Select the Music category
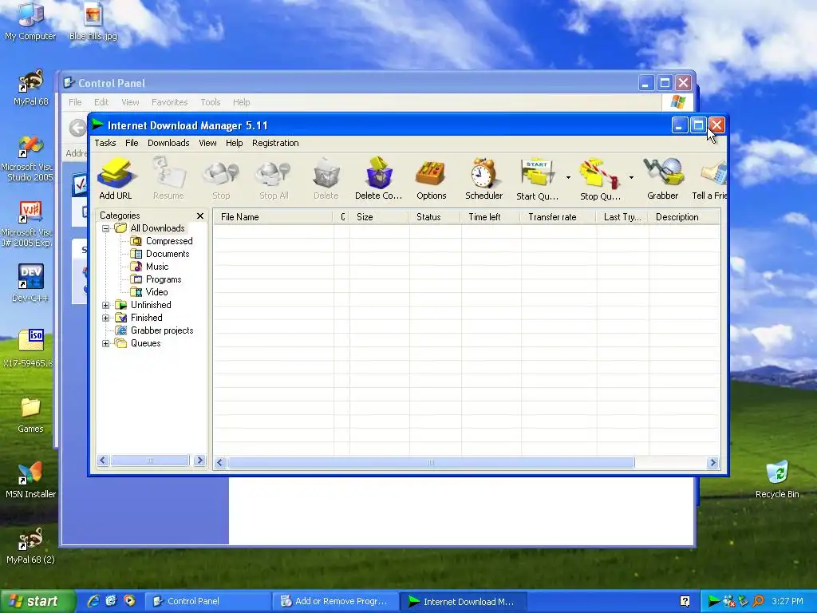This screenshot has height=613, width=817. [149, 267]
